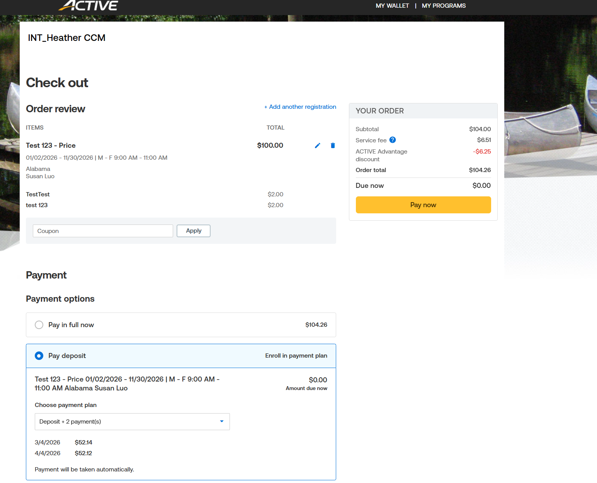Open MY WALLET from the top navigation

tap(392, 6)
